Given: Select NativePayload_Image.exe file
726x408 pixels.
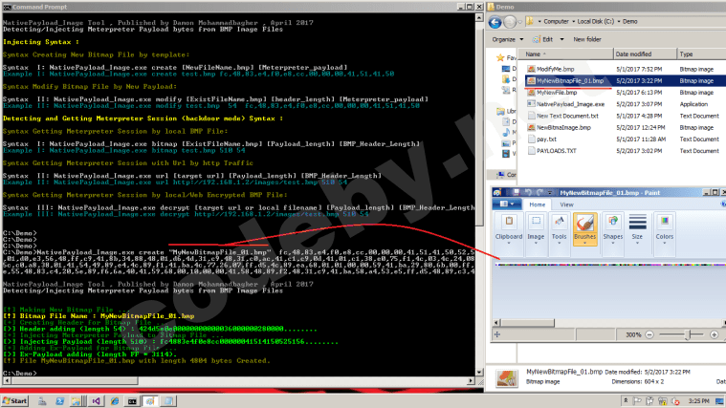Looking at the screenshot, I should [x=570, y=104].
